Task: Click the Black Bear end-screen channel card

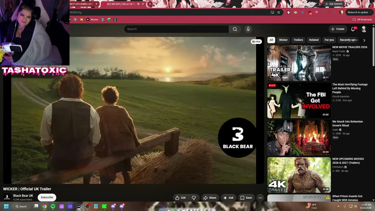Action: (x=238, y=138)
